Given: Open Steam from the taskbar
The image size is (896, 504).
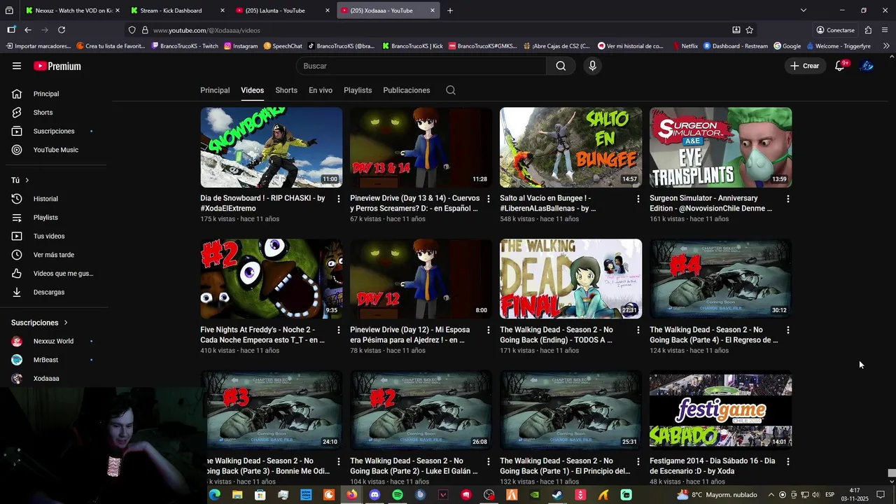Looking at the screenshot, I should 557,495.
